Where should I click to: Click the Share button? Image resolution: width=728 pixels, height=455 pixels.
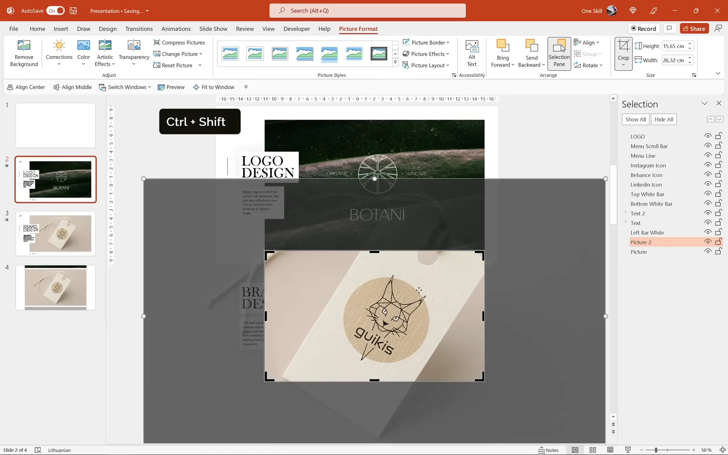point(694,28)
